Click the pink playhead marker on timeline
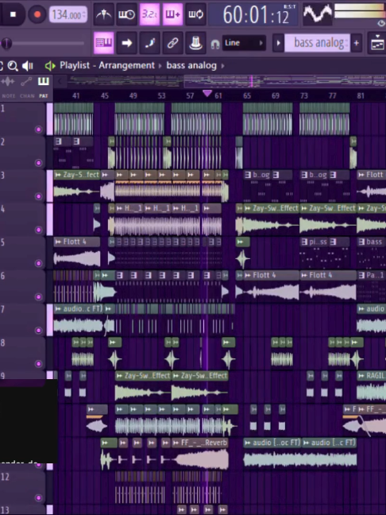This screenshot has height=515, width=386. (207, 93)
